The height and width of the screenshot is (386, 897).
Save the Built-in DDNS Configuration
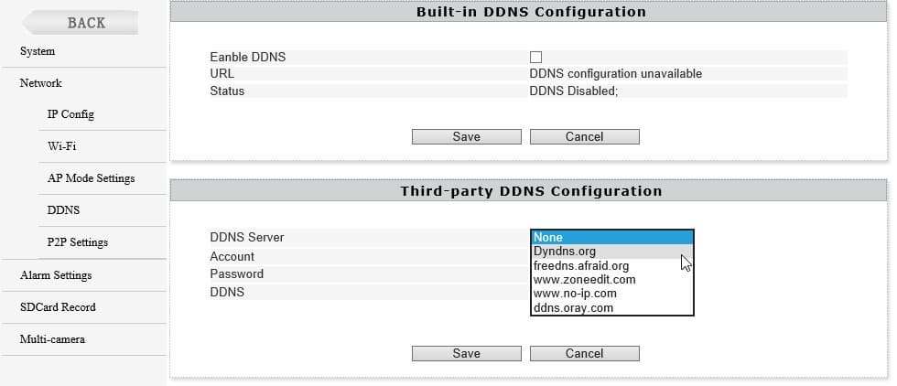(x=466, y=137)
